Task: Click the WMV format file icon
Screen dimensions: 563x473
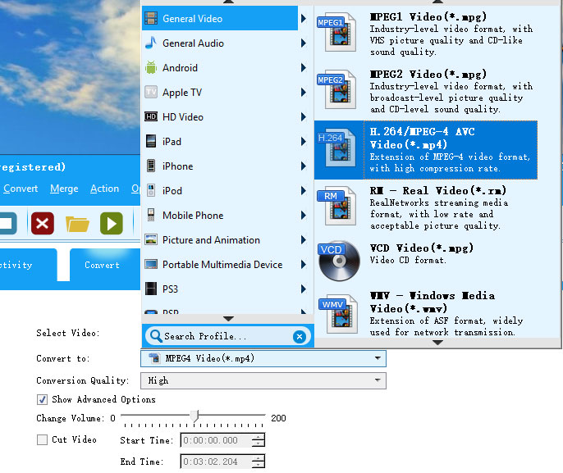Action: 339,313
